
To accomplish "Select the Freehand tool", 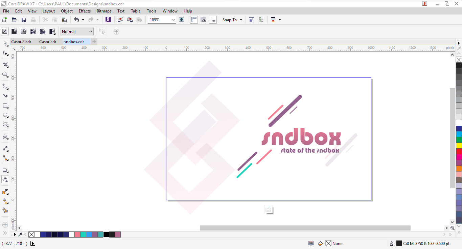I will tap(5, 86).
